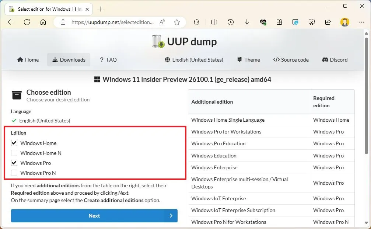Open the Collections icon in the toolbar
371x229 pixels.
(x=279, y=22)
